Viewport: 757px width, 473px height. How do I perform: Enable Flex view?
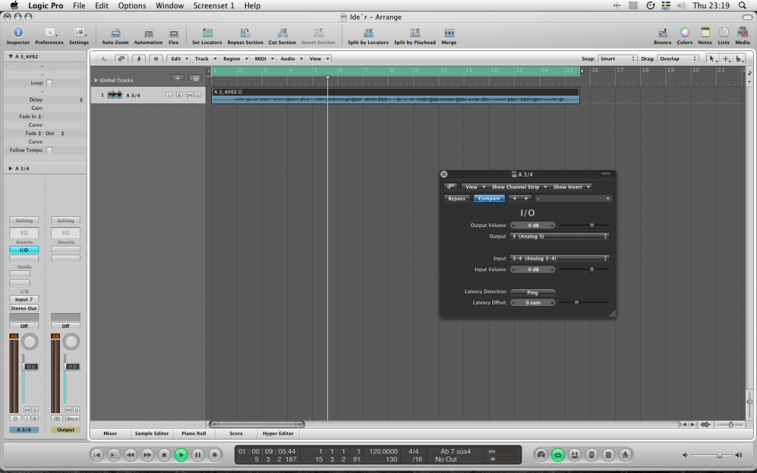tap(173, 36)
